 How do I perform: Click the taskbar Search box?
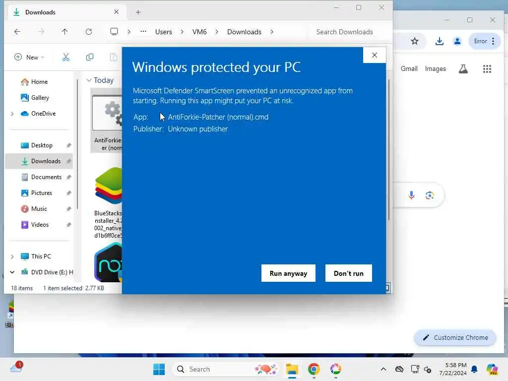pyautogui.click(x=226, y=369)
